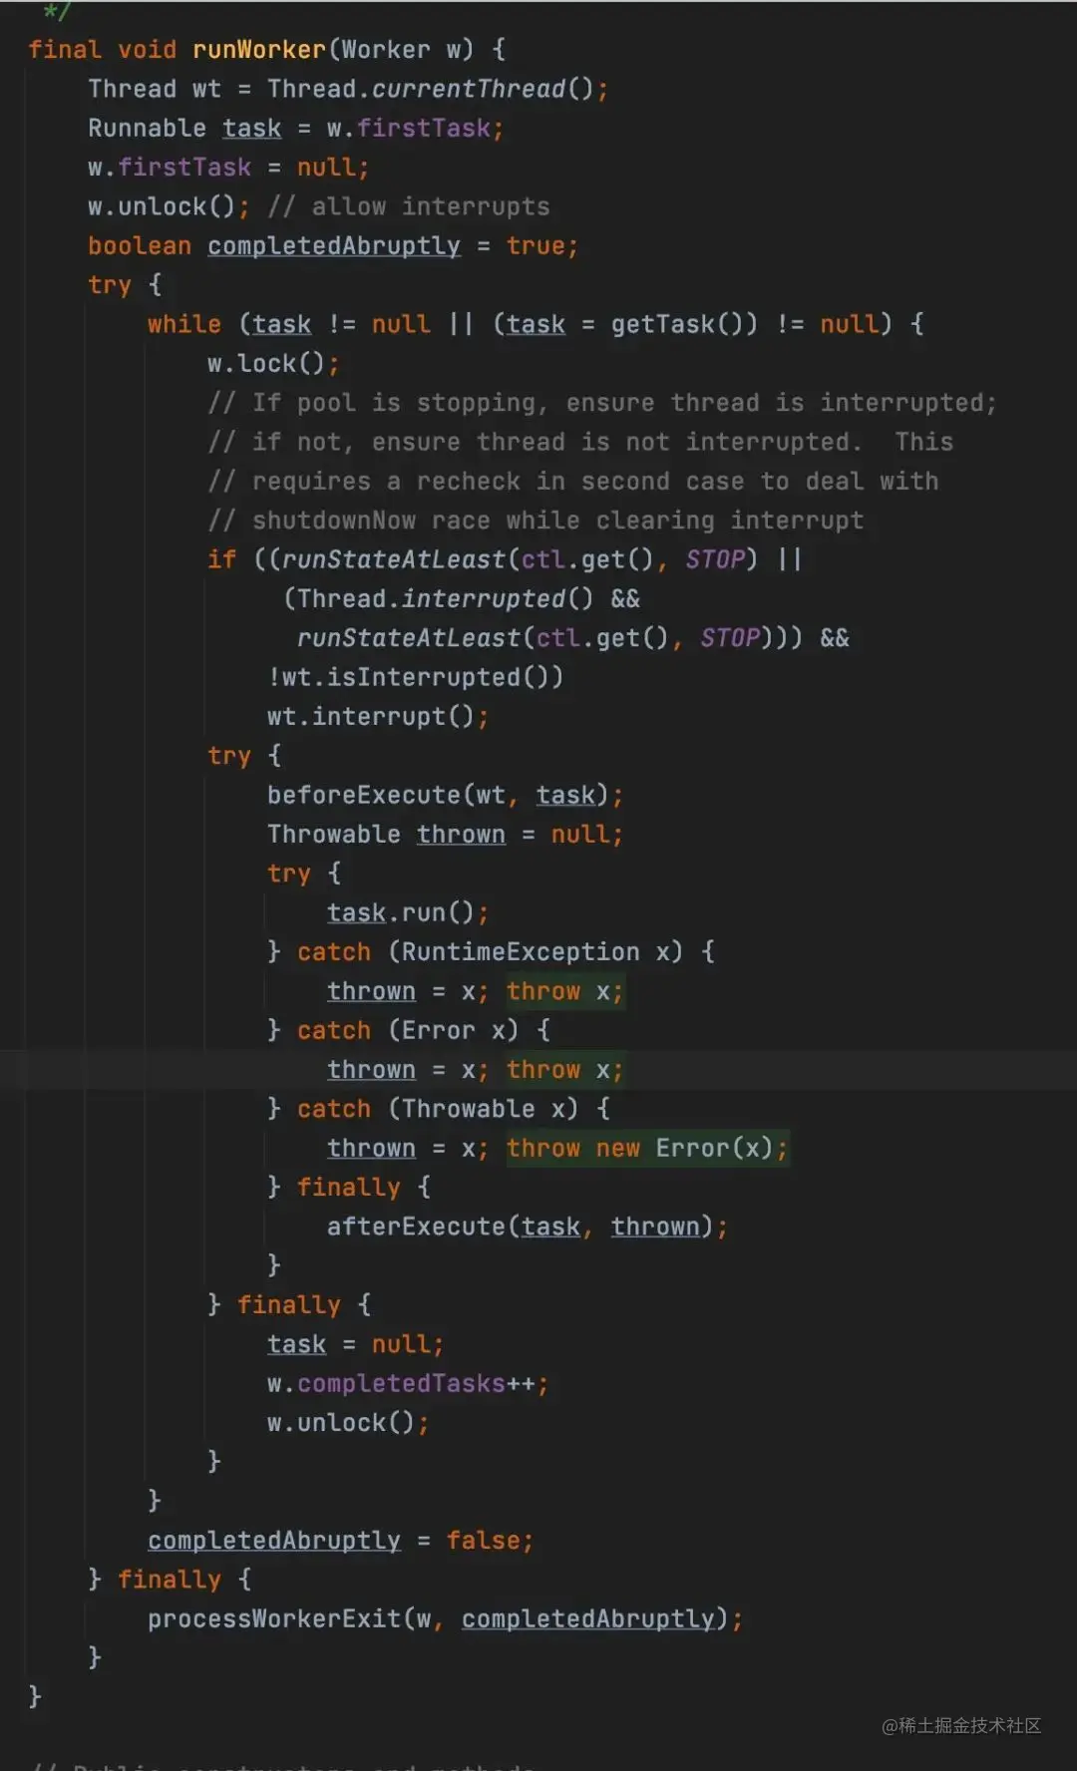Viewport: 1077px width, 1771px height.
Task: Click 'completedAbruptly = false;' line
Action: [341, 1541]
